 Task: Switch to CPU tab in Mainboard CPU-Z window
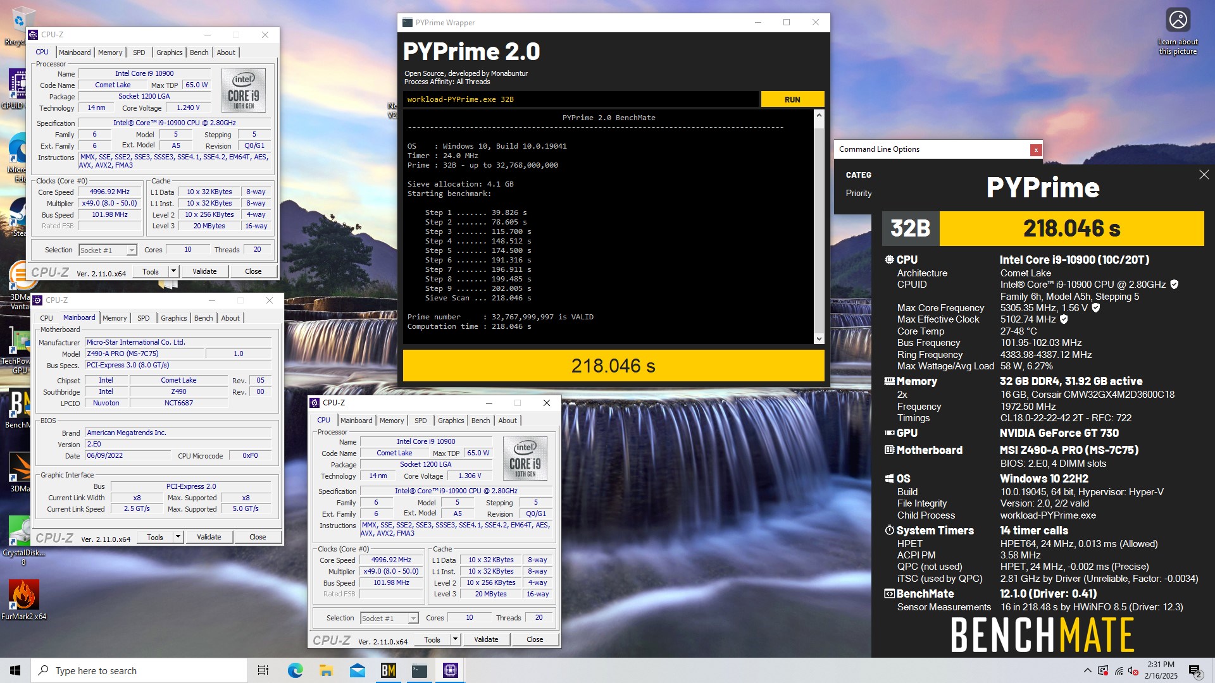(x=47, y=318)
